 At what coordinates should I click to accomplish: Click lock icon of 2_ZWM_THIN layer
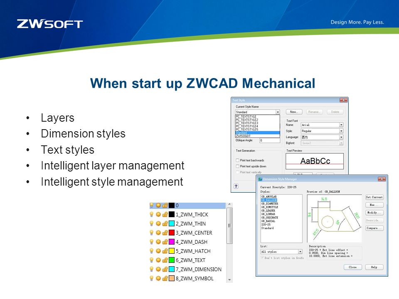(x=165, y=223)
